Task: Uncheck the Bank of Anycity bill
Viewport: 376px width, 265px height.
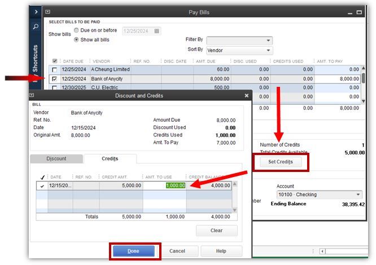Action: [54, 79]
